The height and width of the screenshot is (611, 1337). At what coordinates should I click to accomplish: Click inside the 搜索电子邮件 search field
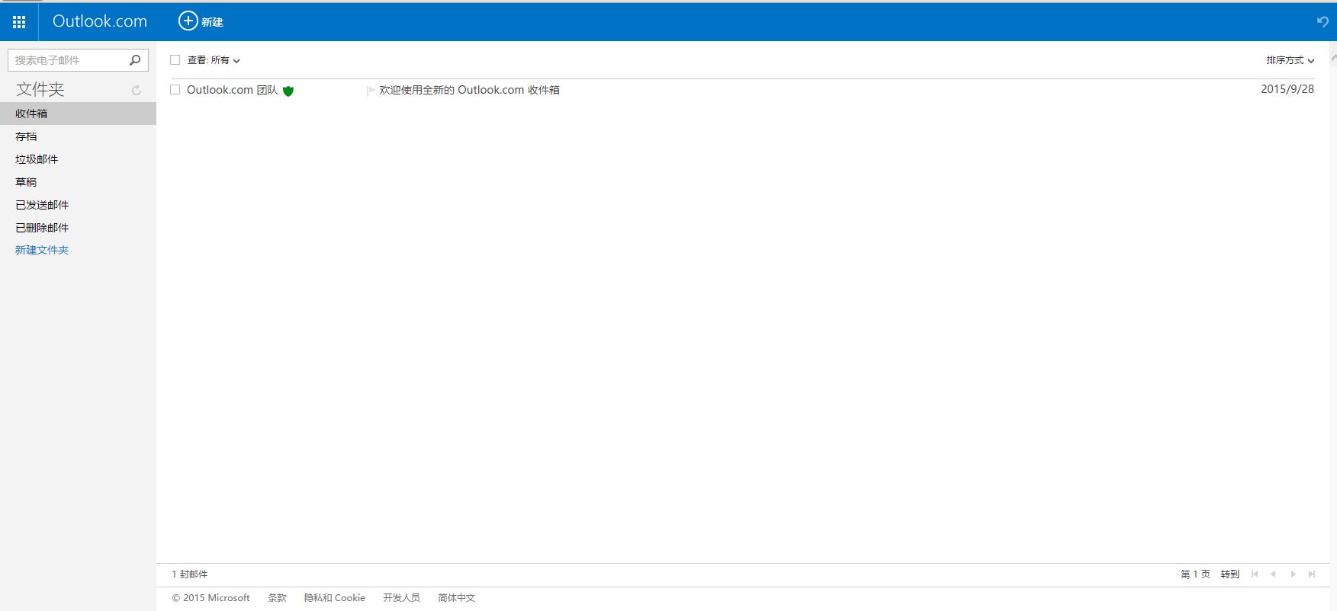coord(67,60)
